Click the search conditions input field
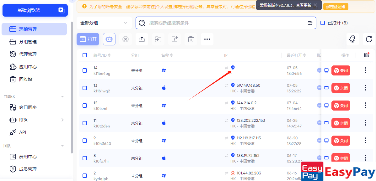The image size is (376, 181). pos(226,23)
